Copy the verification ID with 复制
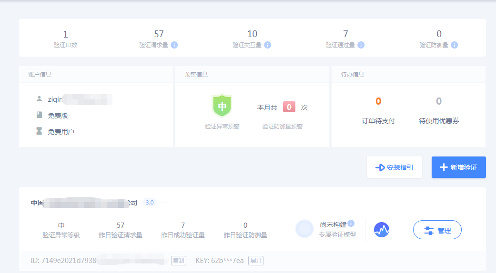Viewport: 496px width, 273px height. pos(179,261)
